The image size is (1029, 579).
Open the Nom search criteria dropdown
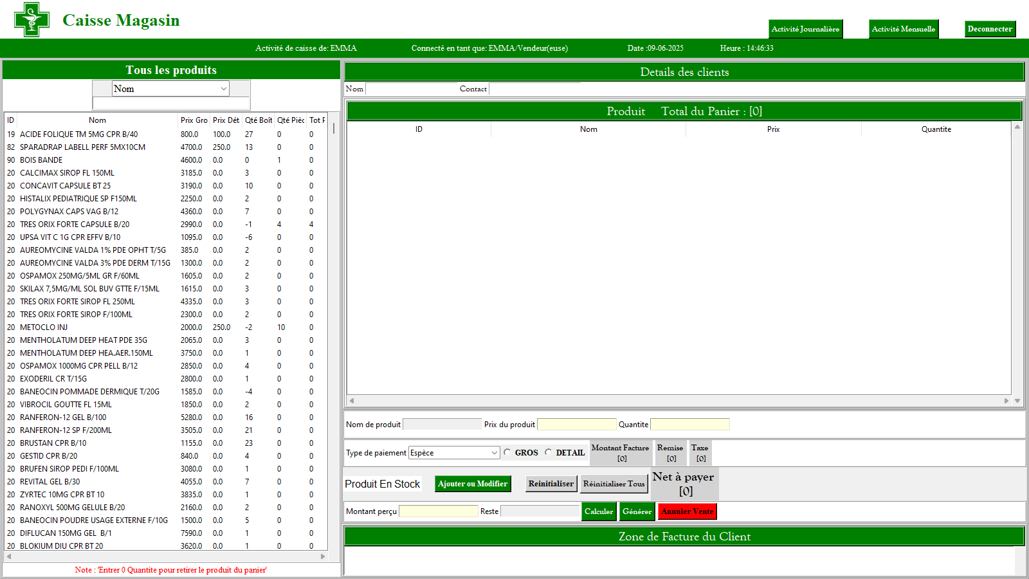[223, 88]
